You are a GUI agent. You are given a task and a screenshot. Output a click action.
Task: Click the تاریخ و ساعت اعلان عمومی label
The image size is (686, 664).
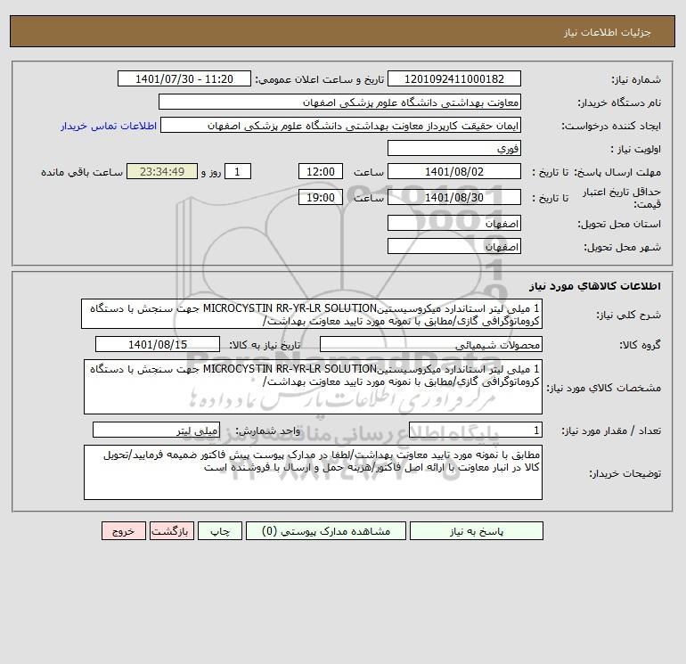(x=319, y=79)
